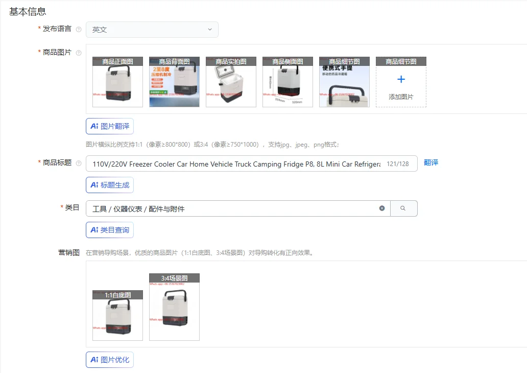The image size is (527, 373).
Task: Click the AI 图片优化 button
Action: (x=109, y=359)
